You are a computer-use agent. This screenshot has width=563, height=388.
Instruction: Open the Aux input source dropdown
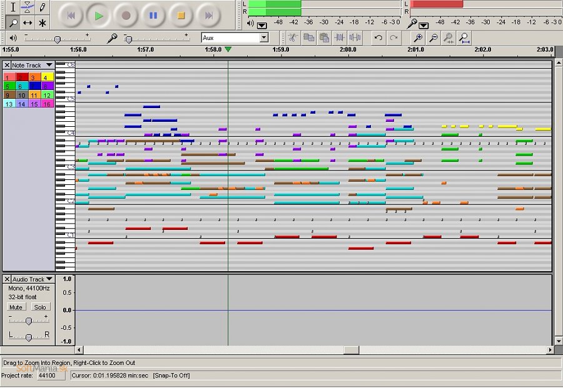(264, 37)
